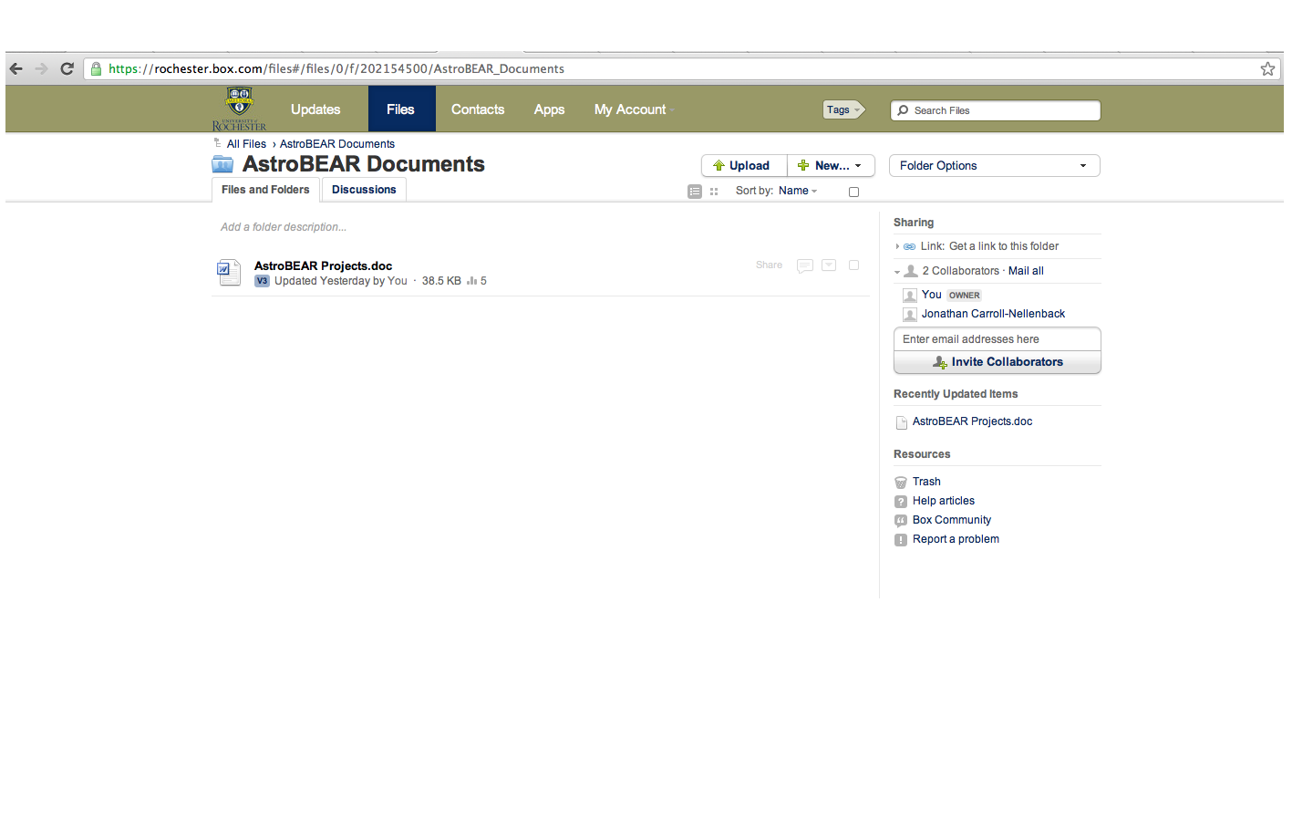Open the Tags filter dropdown
The height and width of the screenshot is (821, 1313).
coord(843,109)
